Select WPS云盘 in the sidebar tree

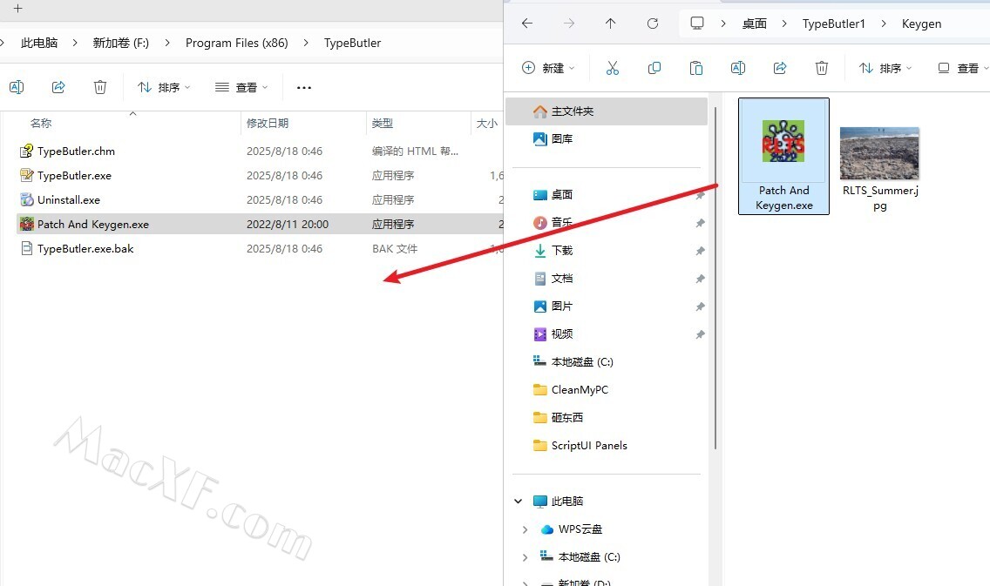580,529
